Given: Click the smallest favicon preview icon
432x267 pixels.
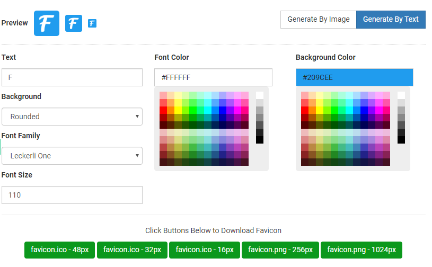Looking at the screenshot, I should (x=92, y=23).
